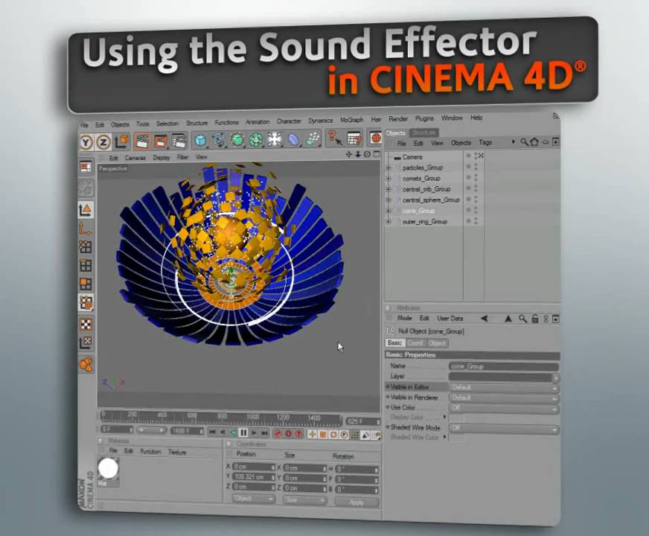649x536 pixels.
Task: Go to the start of animation
Action: coord(212,432)
